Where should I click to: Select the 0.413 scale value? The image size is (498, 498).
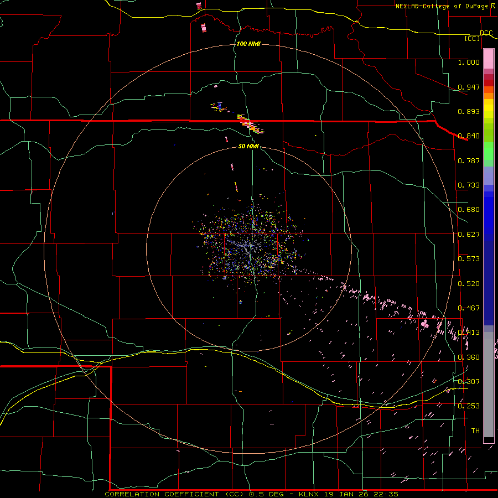[469, 333]
